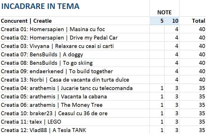Click the 'Drive my Pedal Car' entry cell
Viewport: 206px width, 134px height.
(60, 38)
